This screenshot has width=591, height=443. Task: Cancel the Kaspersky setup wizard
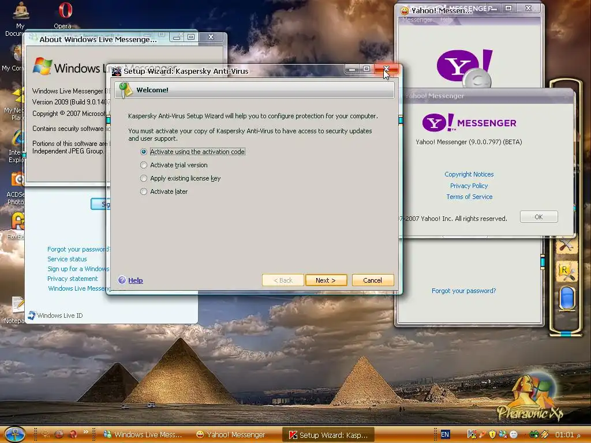coord(373,280)
